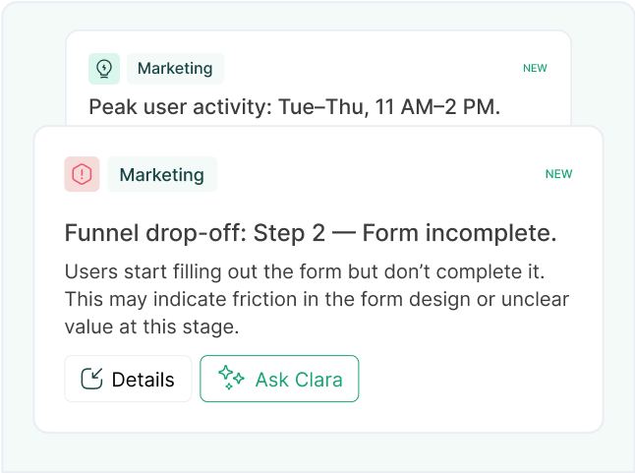The height and width of the screenshot is (473, 635).
Task: Click the red hexagon alert icon
Action: pyautogui.click(x=82, y=174)
